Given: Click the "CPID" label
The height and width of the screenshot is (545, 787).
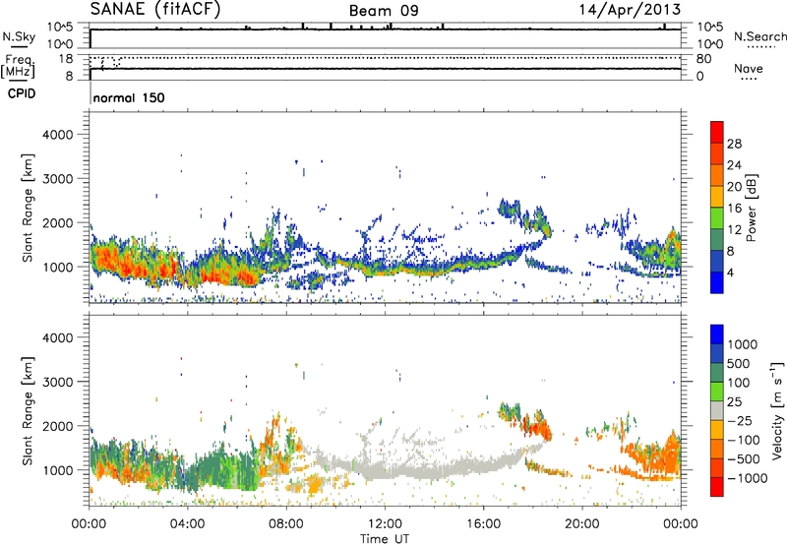Looking at the screenshot, I should 22,93.
